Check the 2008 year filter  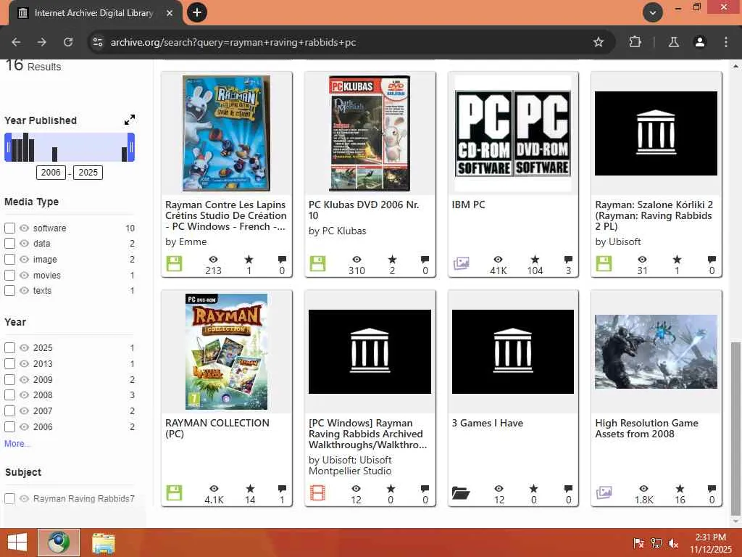coord(9,395)
